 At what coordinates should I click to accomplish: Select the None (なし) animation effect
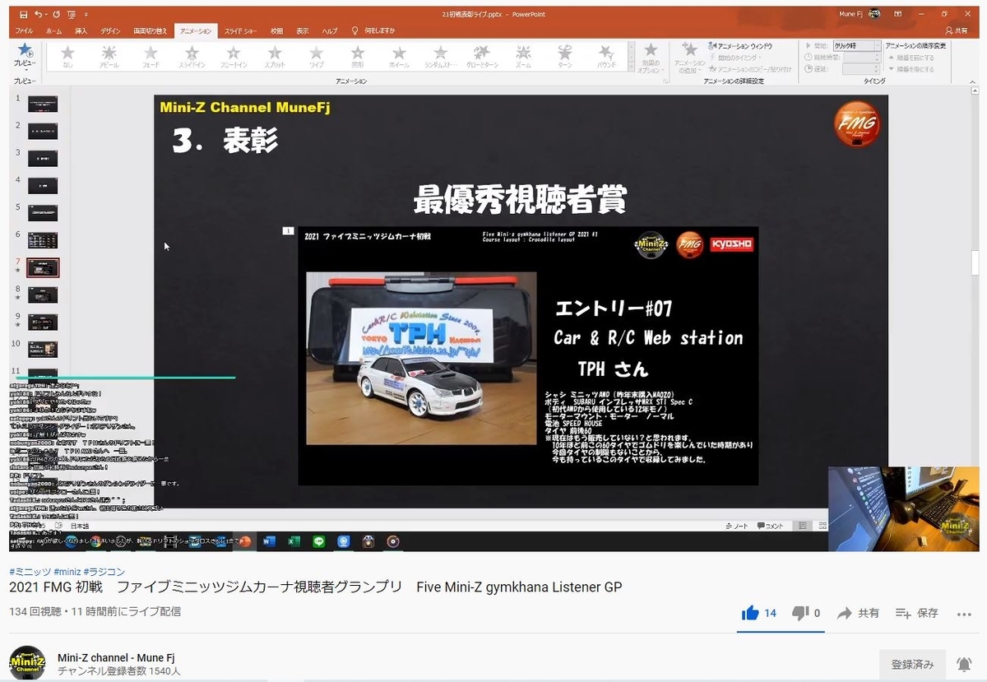67,57
